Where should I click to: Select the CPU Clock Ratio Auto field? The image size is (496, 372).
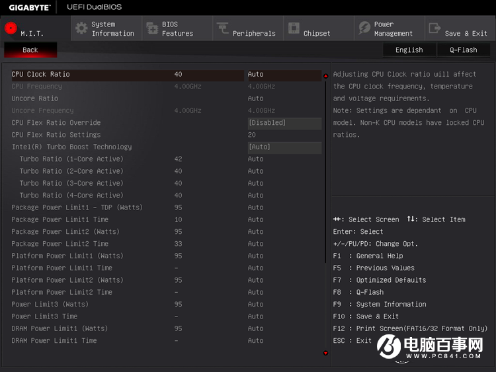click(x=283, y=75)
